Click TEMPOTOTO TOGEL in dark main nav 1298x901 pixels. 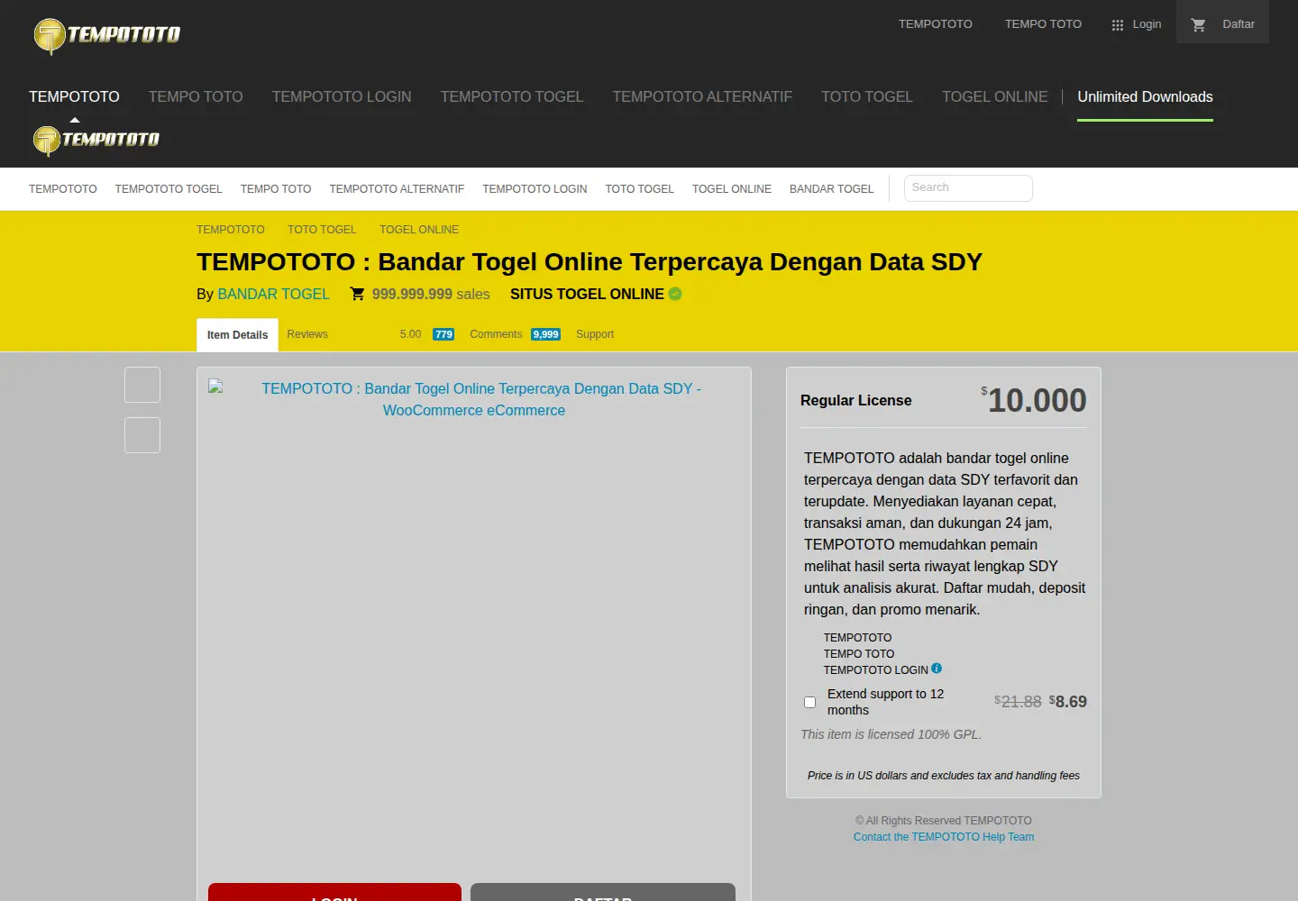[512, 97]
